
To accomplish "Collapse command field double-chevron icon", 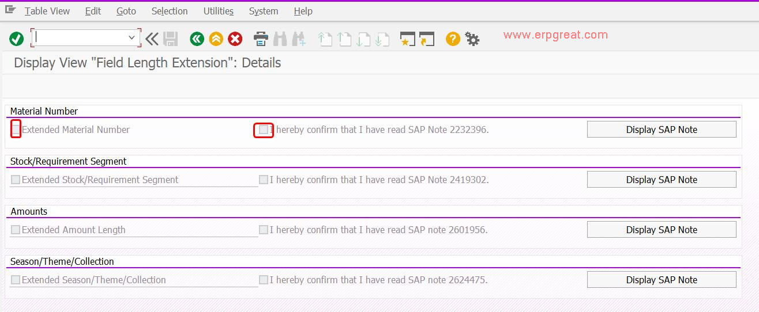I will click(x=152, y=39).
